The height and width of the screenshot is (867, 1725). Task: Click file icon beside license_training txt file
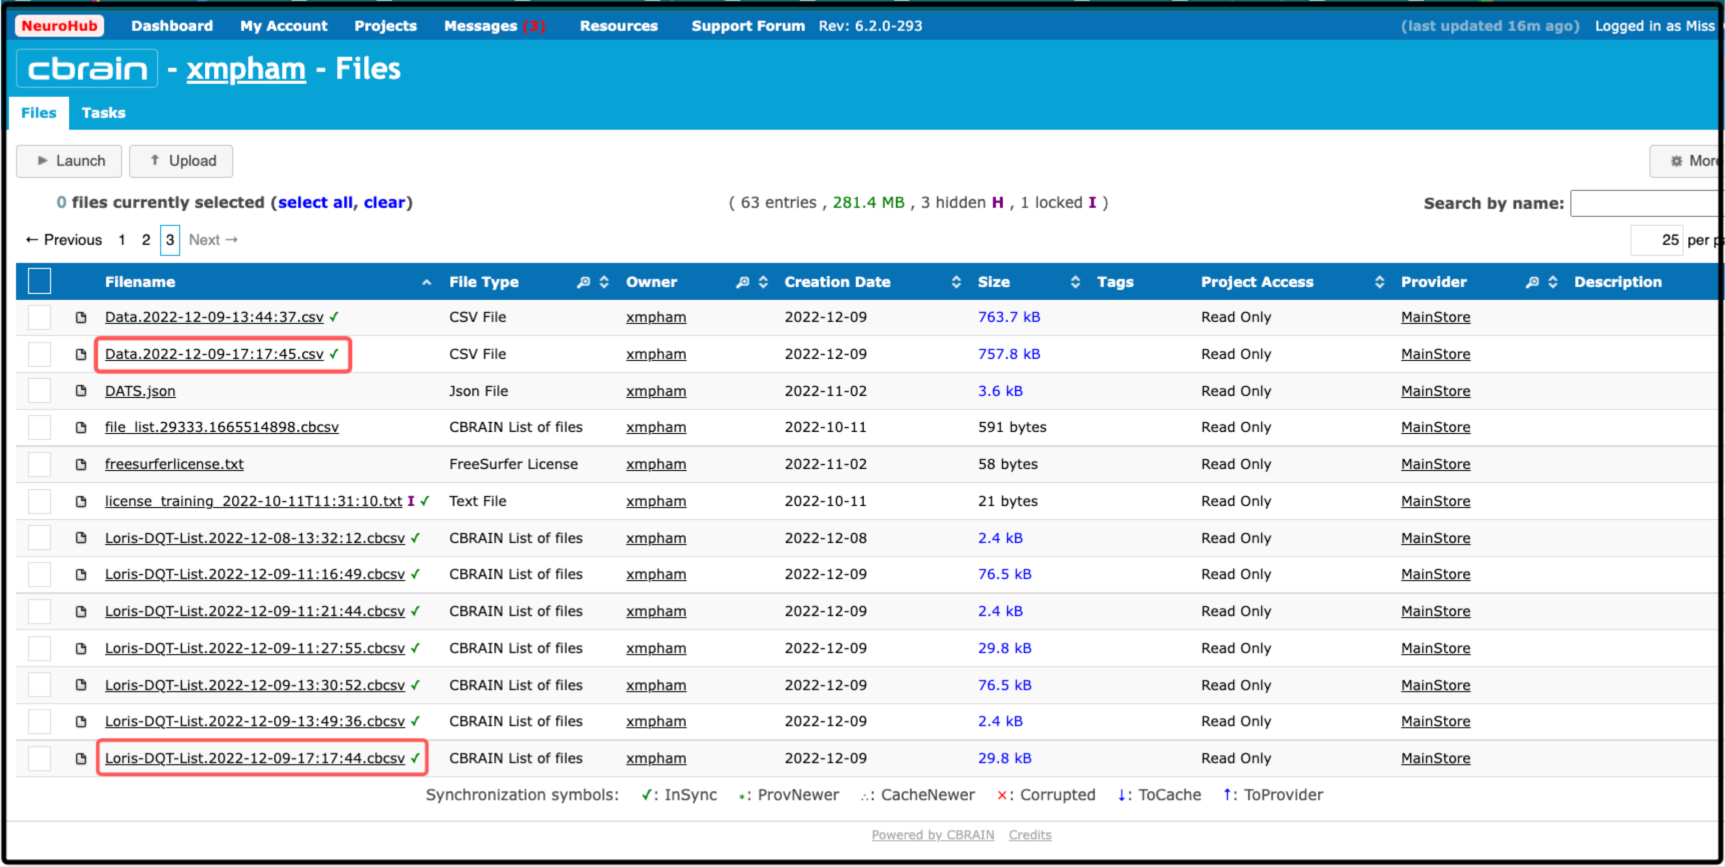pyautogui.click(x=81, y=501)
